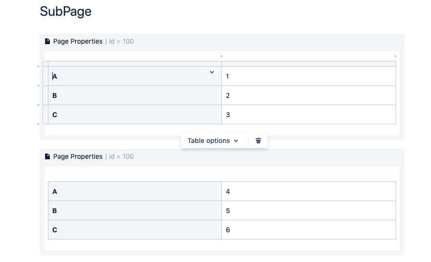Click the cell containing value 2

pyautogui.click(x=309, y=95)
